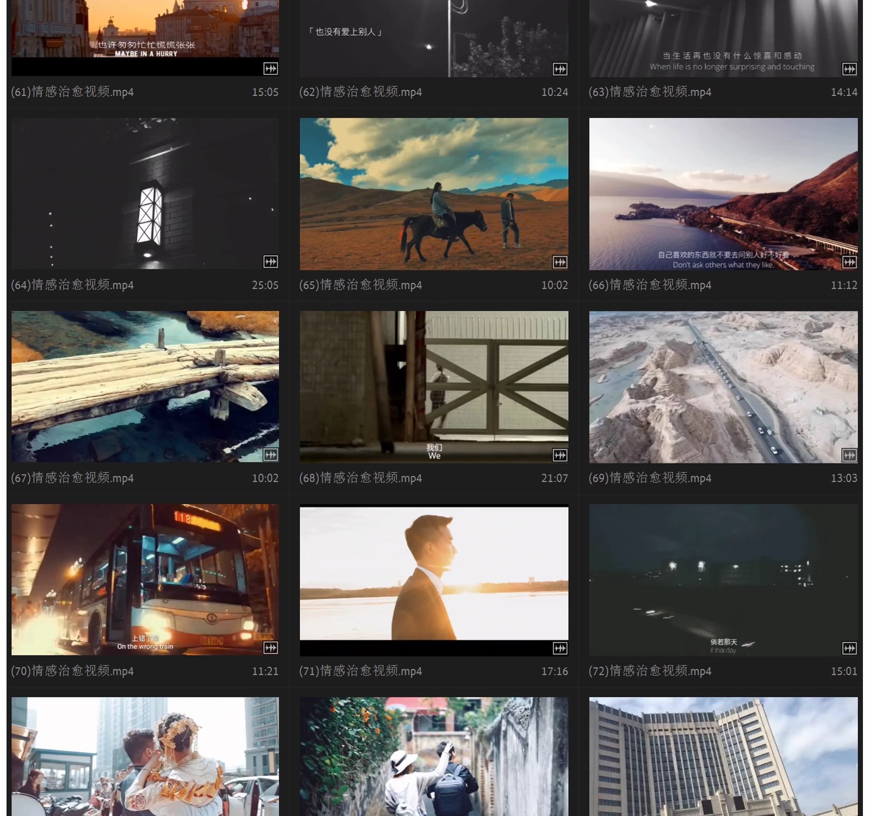The height and width of the screenshot is (816, 870).
Task: Click the clip badge icon on the (69) desert road thumbnail
Action: click(849, 455)
